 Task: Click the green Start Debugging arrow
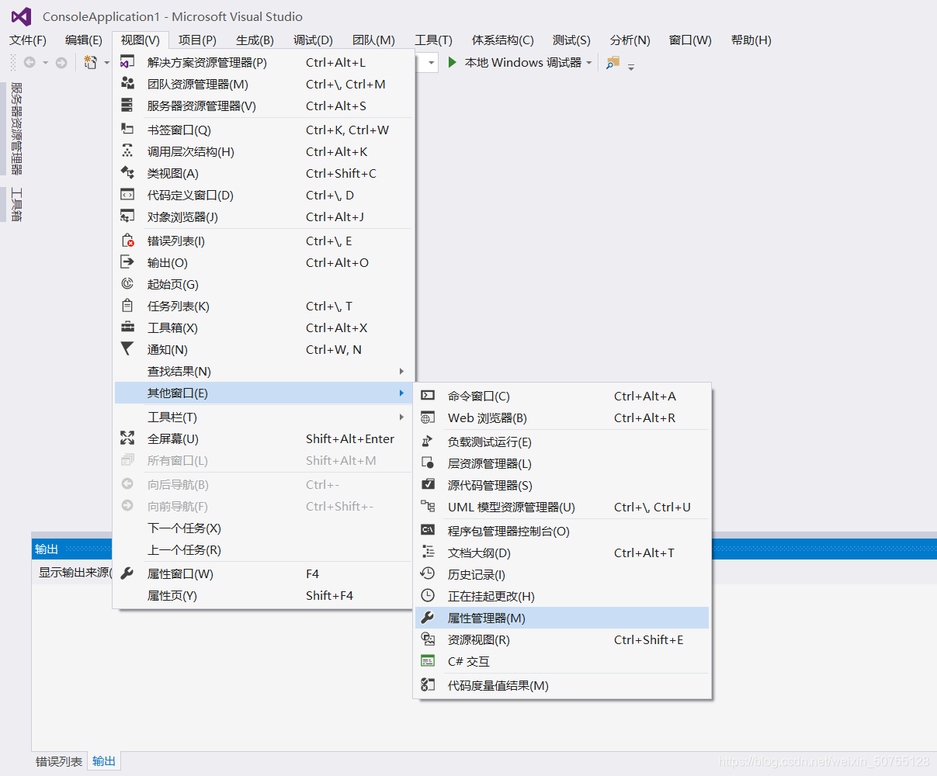(x=453, y=62)
